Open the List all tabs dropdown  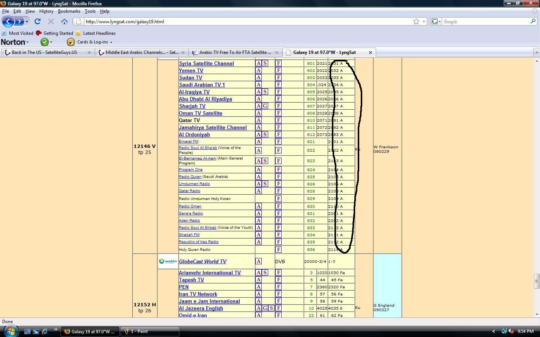(537, 52)
